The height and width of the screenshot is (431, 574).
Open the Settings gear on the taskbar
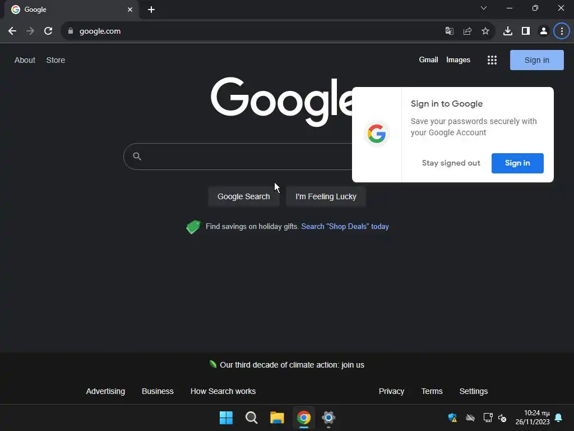tap(328, 418)
